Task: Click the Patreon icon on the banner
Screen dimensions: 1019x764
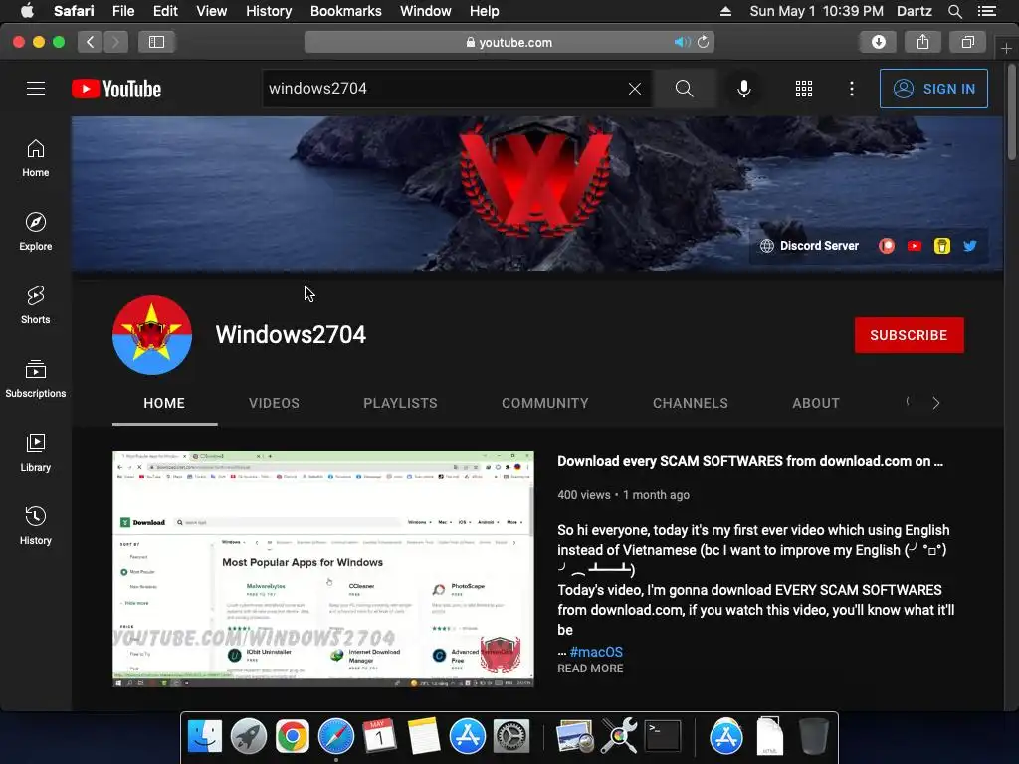Action: [887, 246]
